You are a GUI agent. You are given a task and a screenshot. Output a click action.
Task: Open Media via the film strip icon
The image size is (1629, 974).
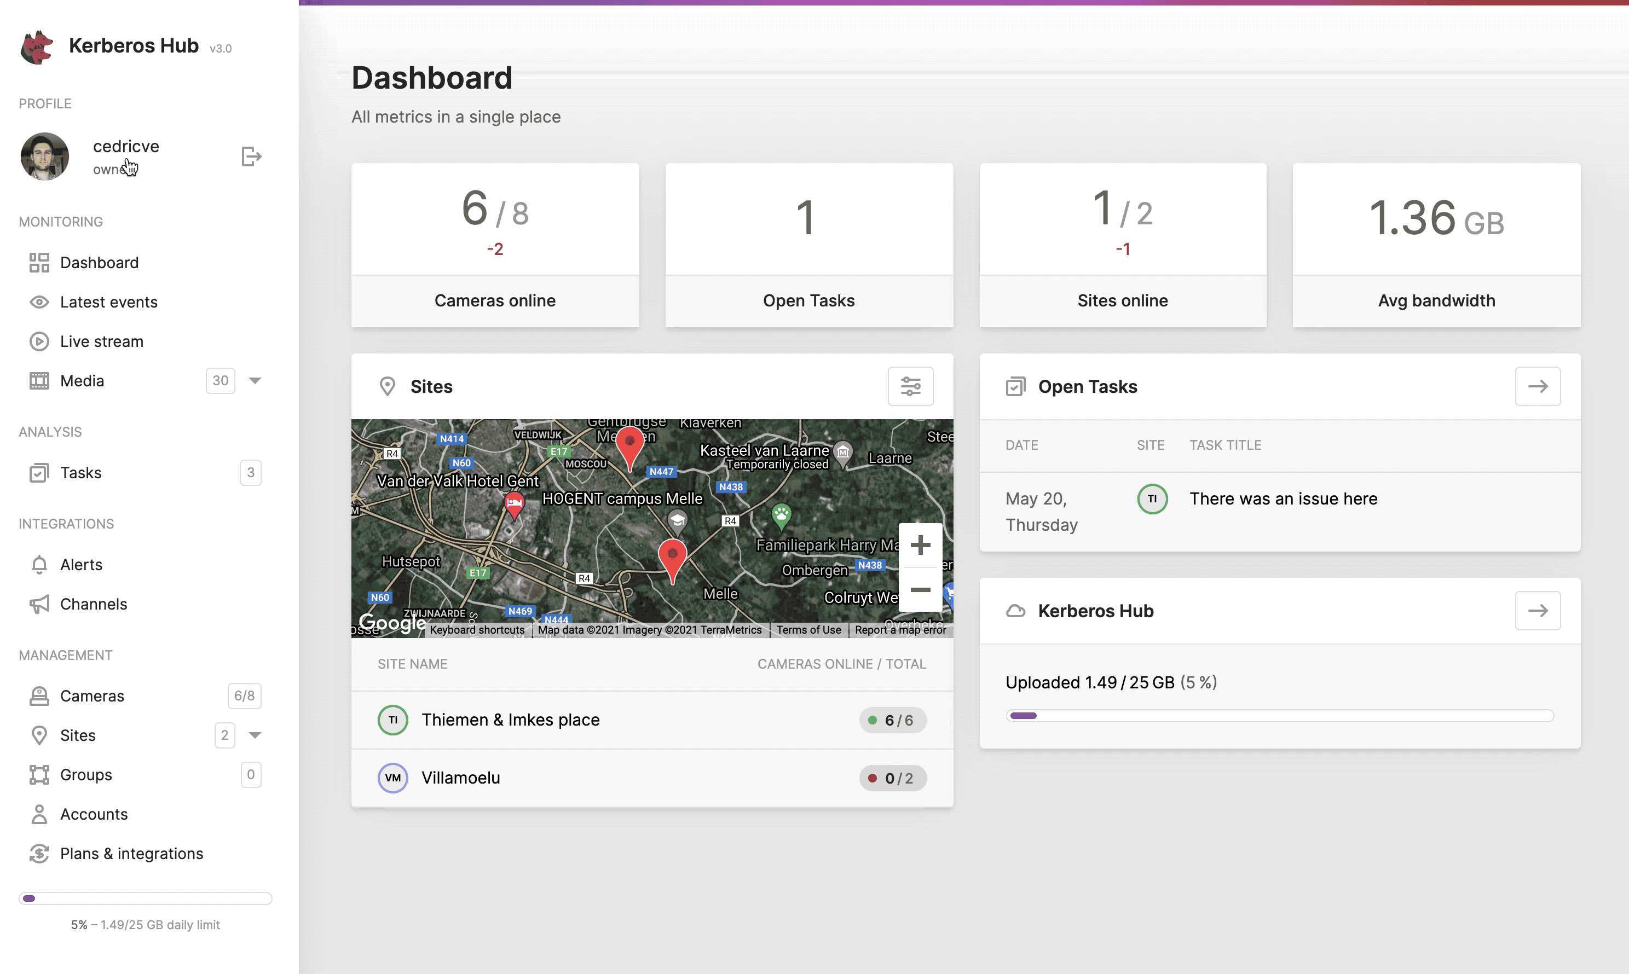coord(39,381)
